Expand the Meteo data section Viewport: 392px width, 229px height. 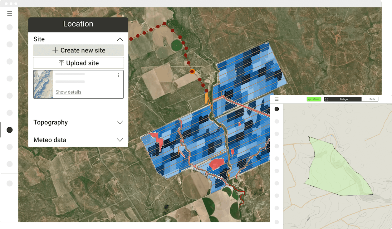pyautogui.click(x=120, y=140)
